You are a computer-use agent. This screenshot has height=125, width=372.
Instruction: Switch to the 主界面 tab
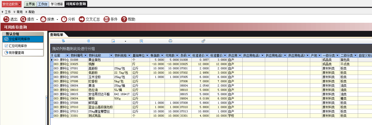(x=30, y=4)
